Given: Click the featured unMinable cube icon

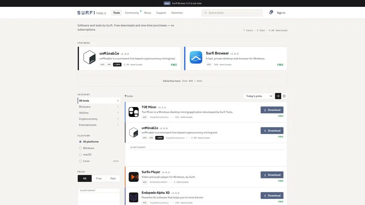Looking at the screenshot, I should [x=90, y=57].
